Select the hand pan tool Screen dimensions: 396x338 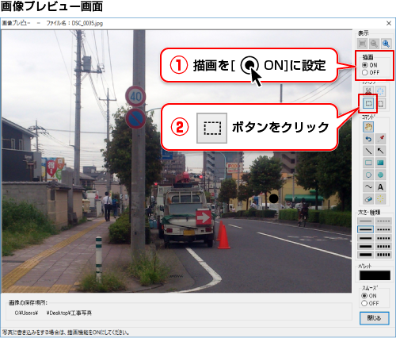pyautogui.click(x=368, y=127)
